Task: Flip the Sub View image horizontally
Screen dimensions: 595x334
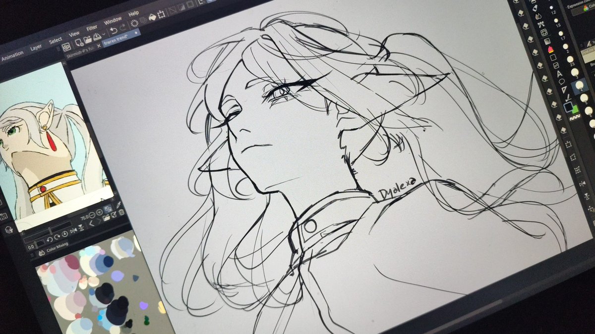Action: pyautogui.click(x=74, y=231)
